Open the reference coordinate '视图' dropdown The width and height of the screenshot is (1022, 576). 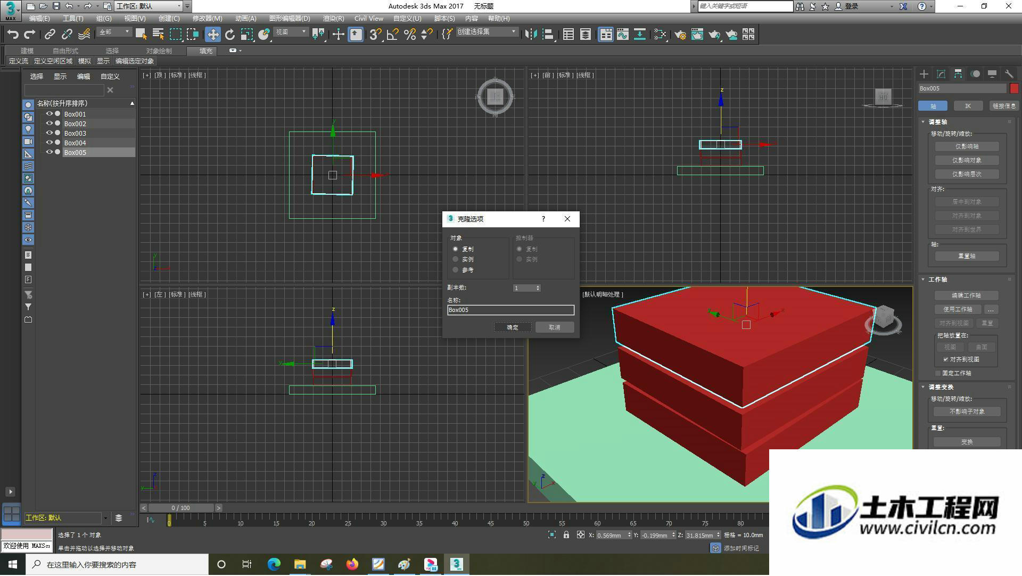point(291,32)
